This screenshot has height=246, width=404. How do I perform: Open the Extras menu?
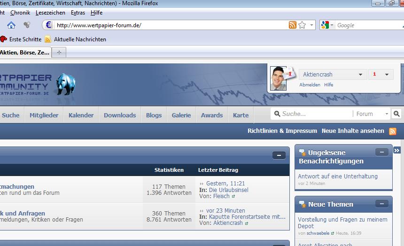(x=78, y=13)
